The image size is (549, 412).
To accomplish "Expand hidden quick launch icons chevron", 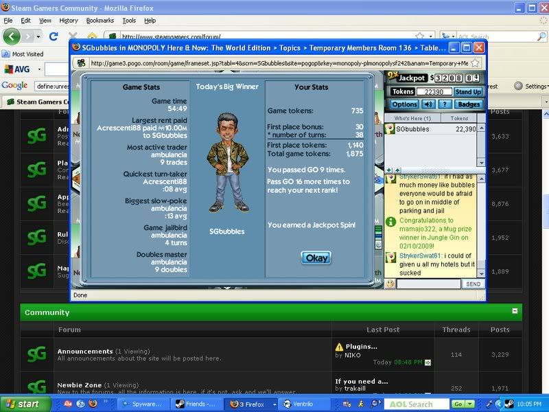I will (x=106, y=401).
